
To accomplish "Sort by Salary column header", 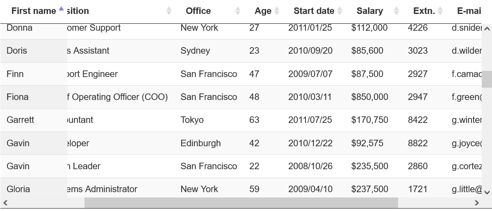I will 369,11.
